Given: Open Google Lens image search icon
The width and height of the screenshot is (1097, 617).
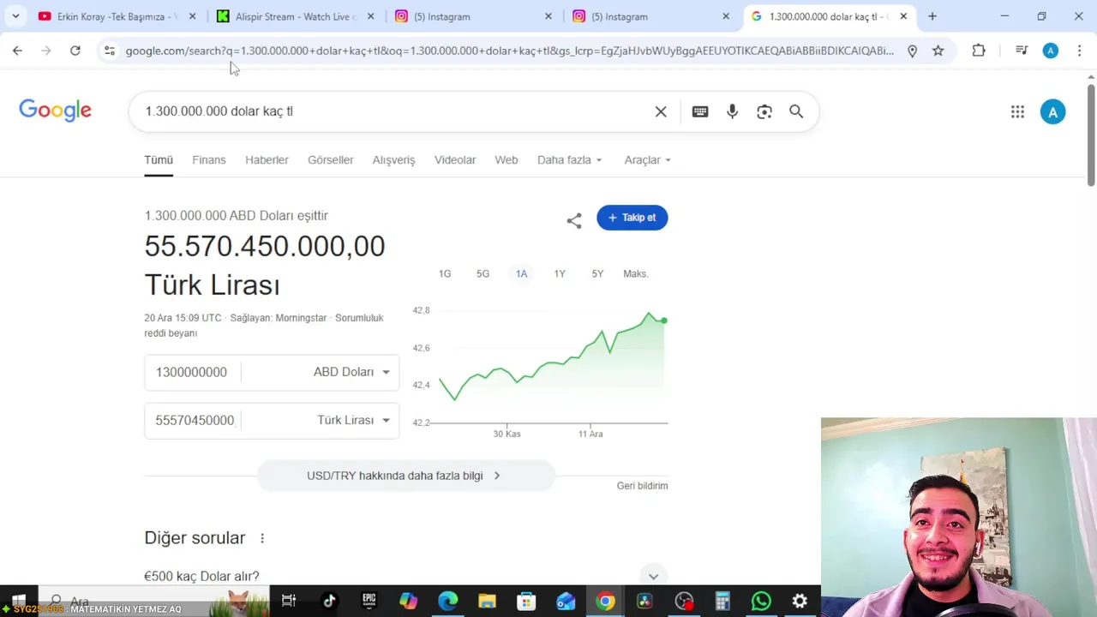Looking at the screenshot, I should pos(764,111).
